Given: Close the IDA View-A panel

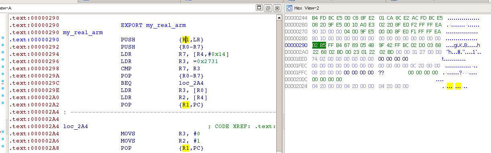Looking at the screenshot, I should pyautogui.click(x=277, y=8).
